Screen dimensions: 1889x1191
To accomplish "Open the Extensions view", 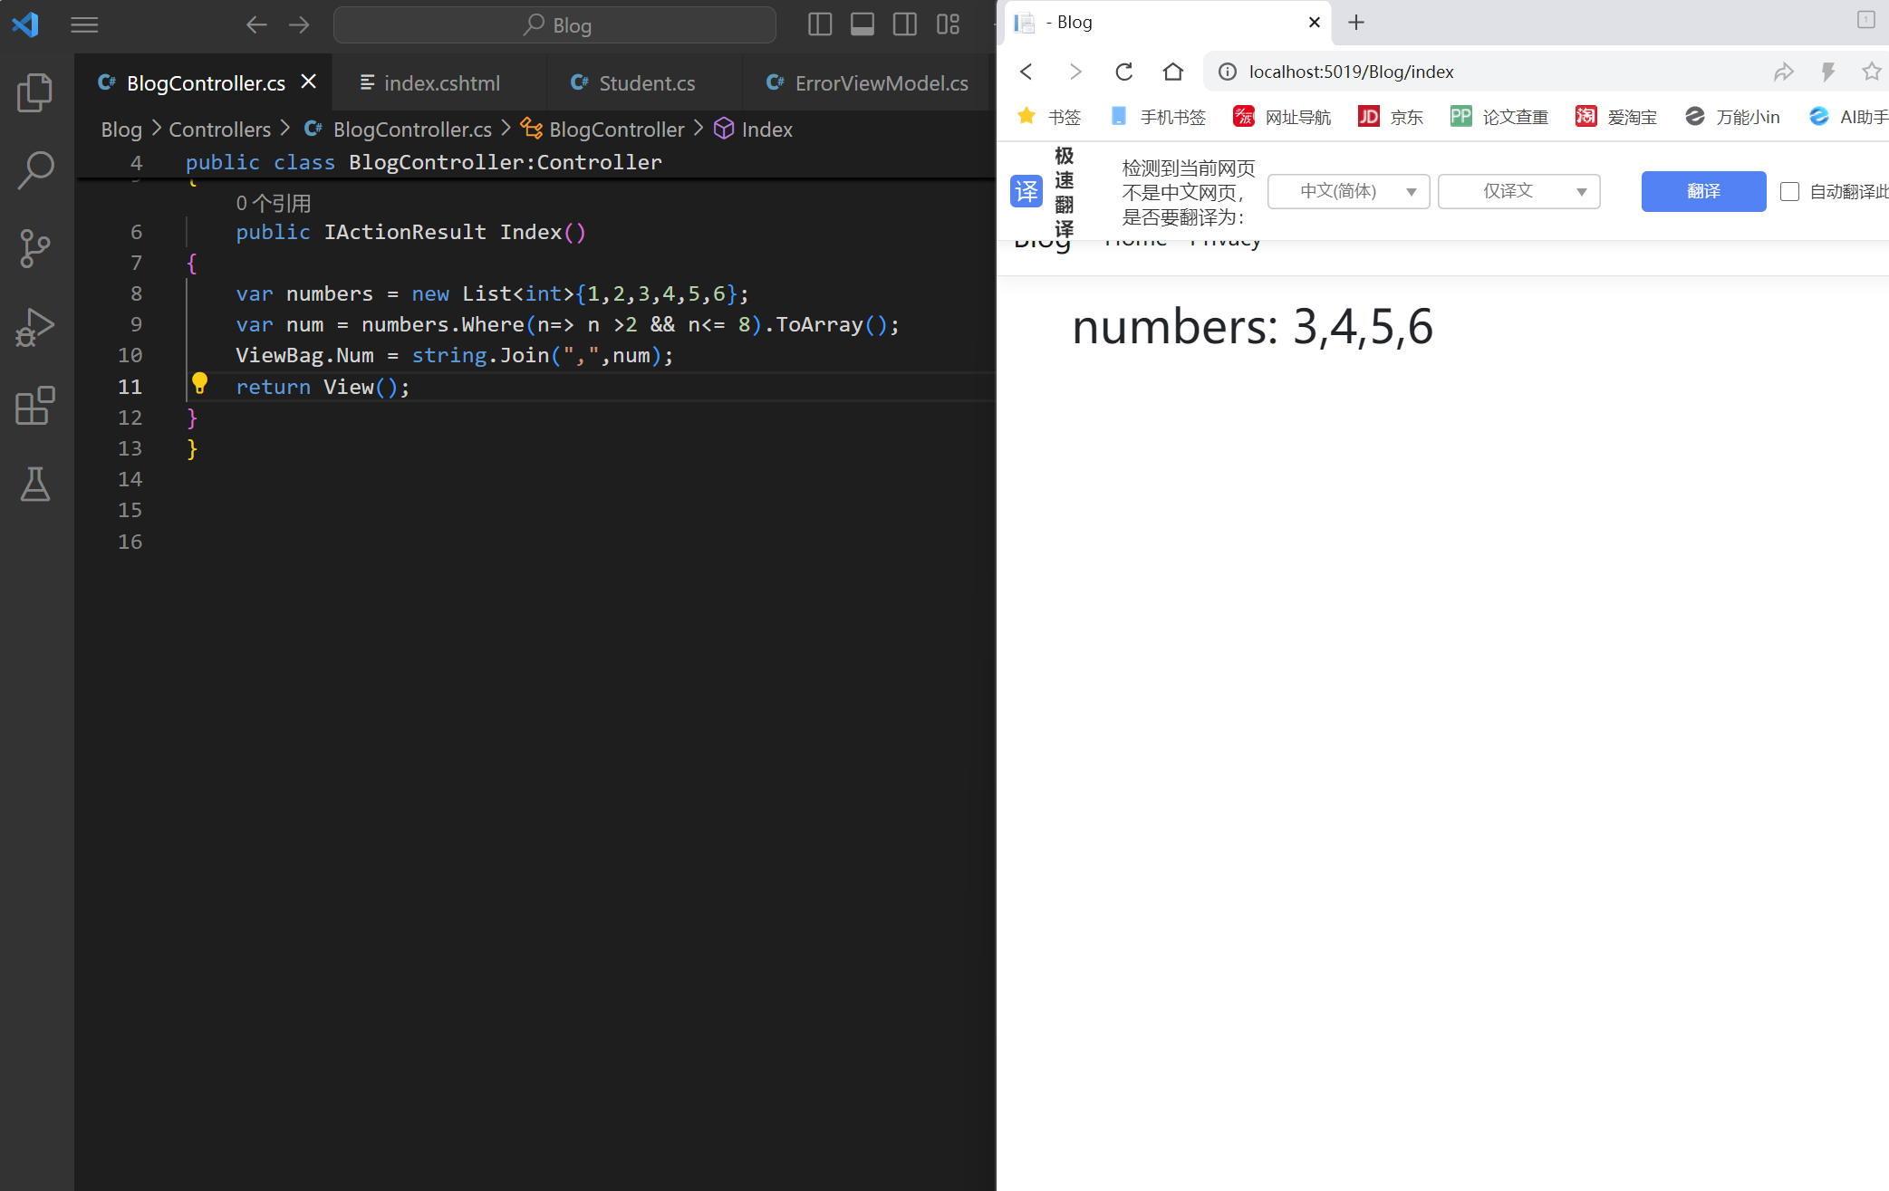I will tap(35, 405).
